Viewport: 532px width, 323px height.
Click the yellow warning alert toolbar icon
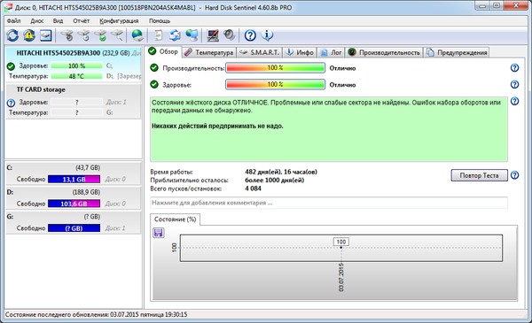29,35
